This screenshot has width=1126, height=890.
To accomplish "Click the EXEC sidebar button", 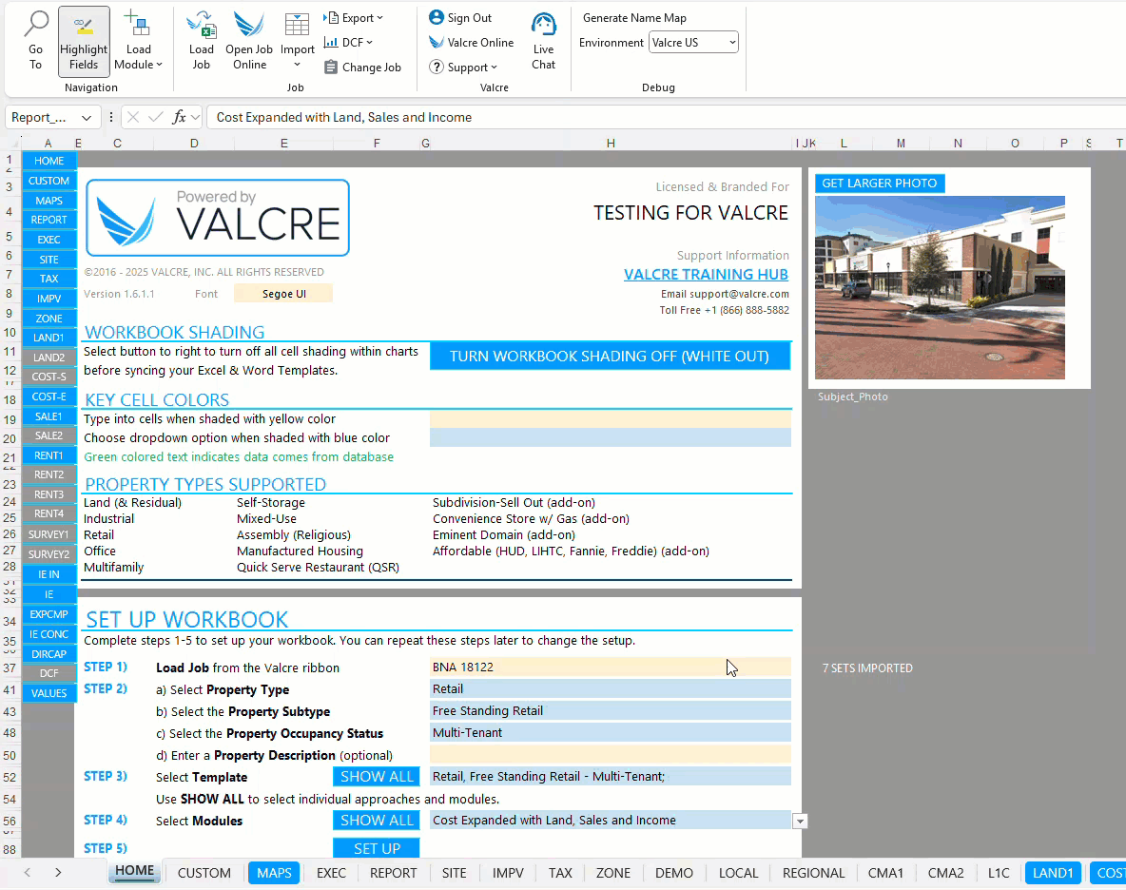I will (49, 240).
